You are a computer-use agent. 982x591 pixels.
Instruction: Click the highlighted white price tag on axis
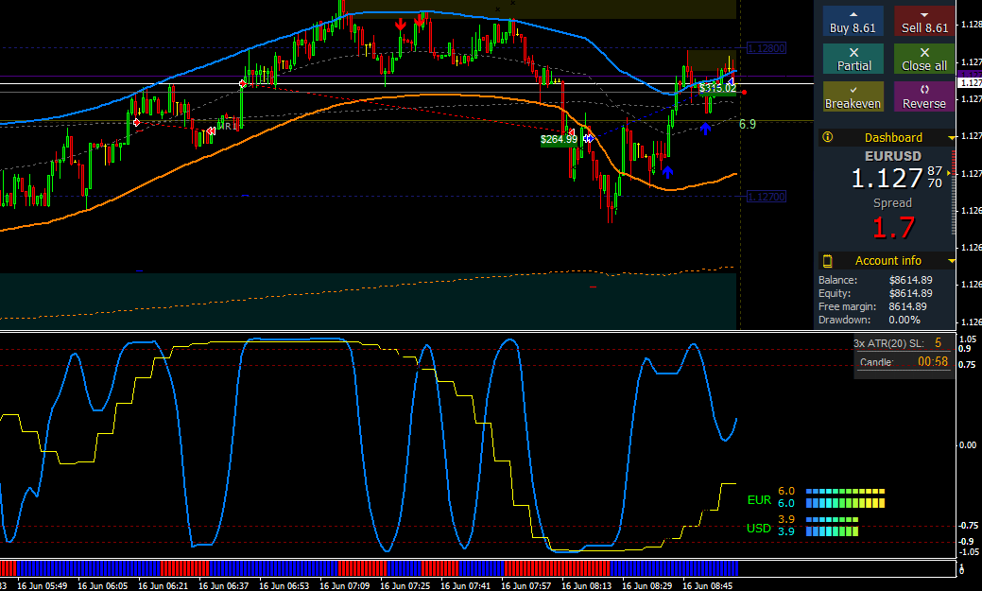970,82
